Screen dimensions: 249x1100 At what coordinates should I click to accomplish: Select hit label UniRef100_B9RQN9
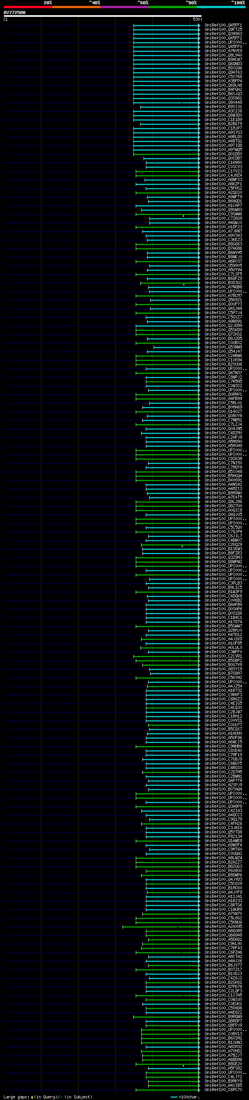[x=223, y=1017]
